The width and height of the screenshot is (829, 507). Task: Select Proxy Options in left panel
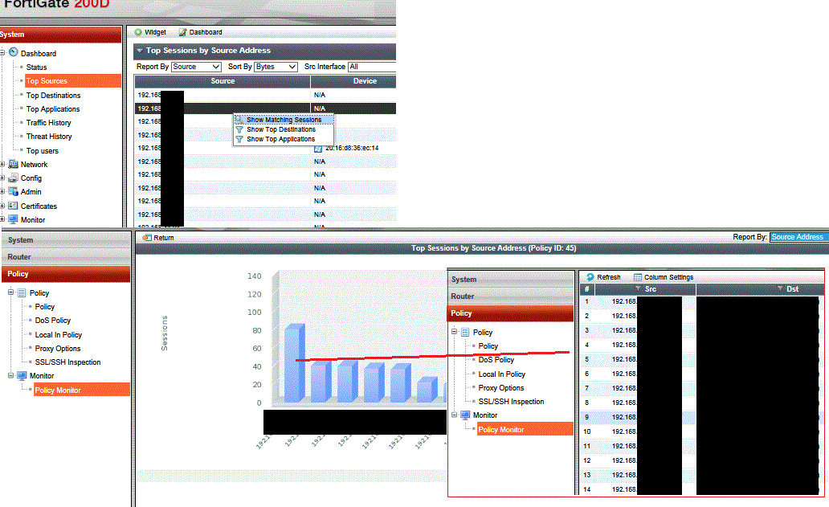[58, 349]
